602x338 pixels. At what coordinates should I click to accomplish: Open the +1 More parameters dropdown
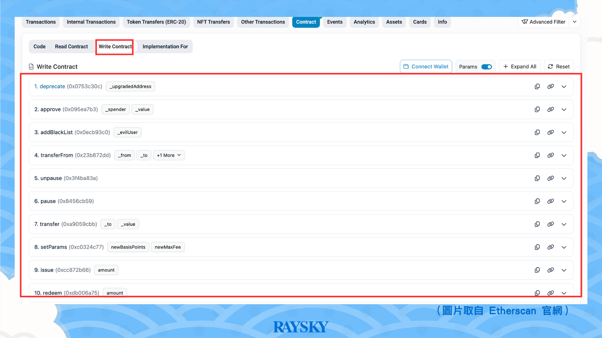169,155
